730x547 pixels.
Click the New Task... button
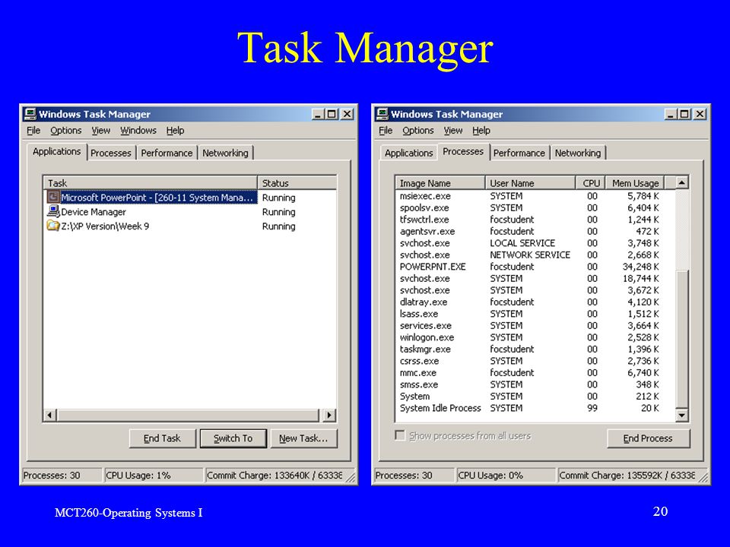pos(303,438)
